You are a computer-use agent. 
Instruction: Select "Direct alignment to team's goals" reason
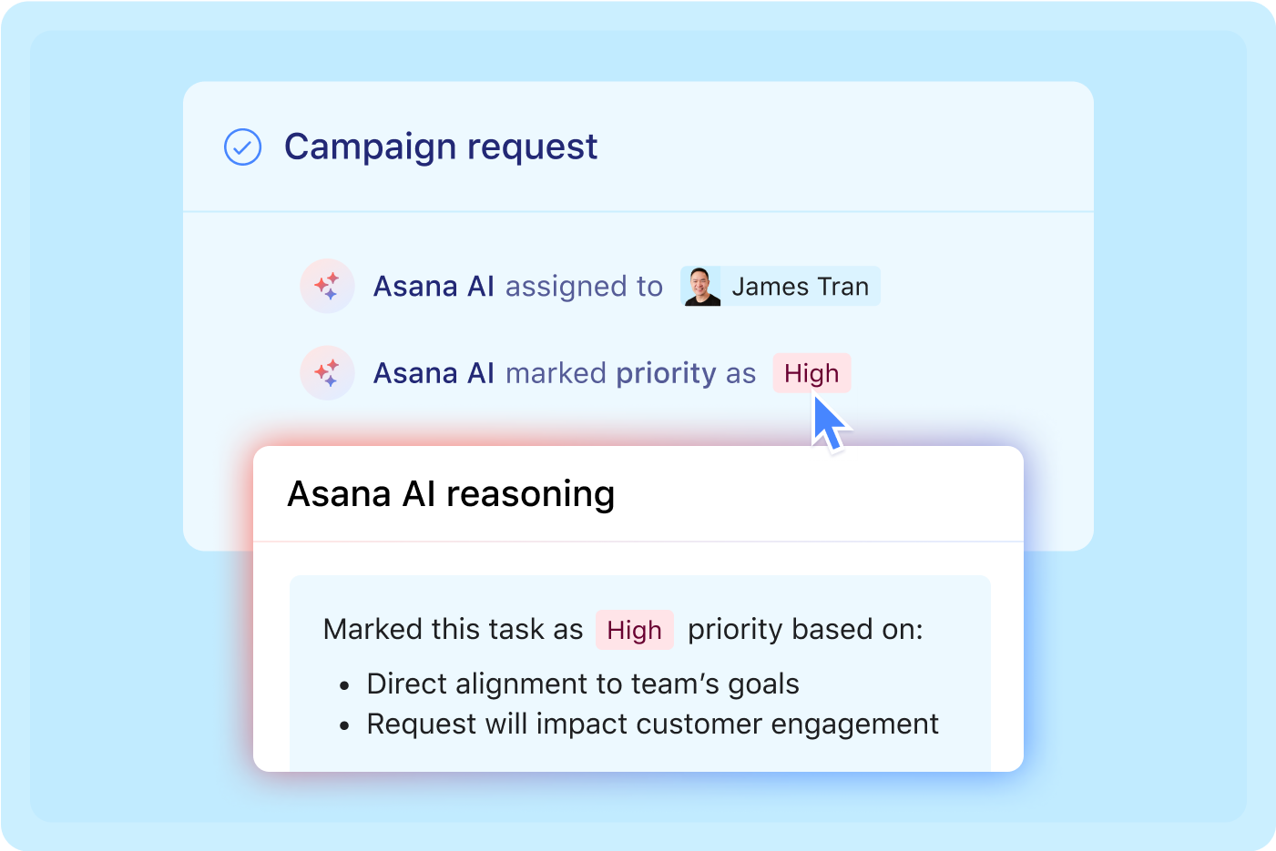click(x=583, y=684)
